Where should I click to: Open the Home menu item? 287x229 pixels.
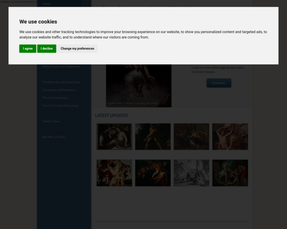(47, 4)
